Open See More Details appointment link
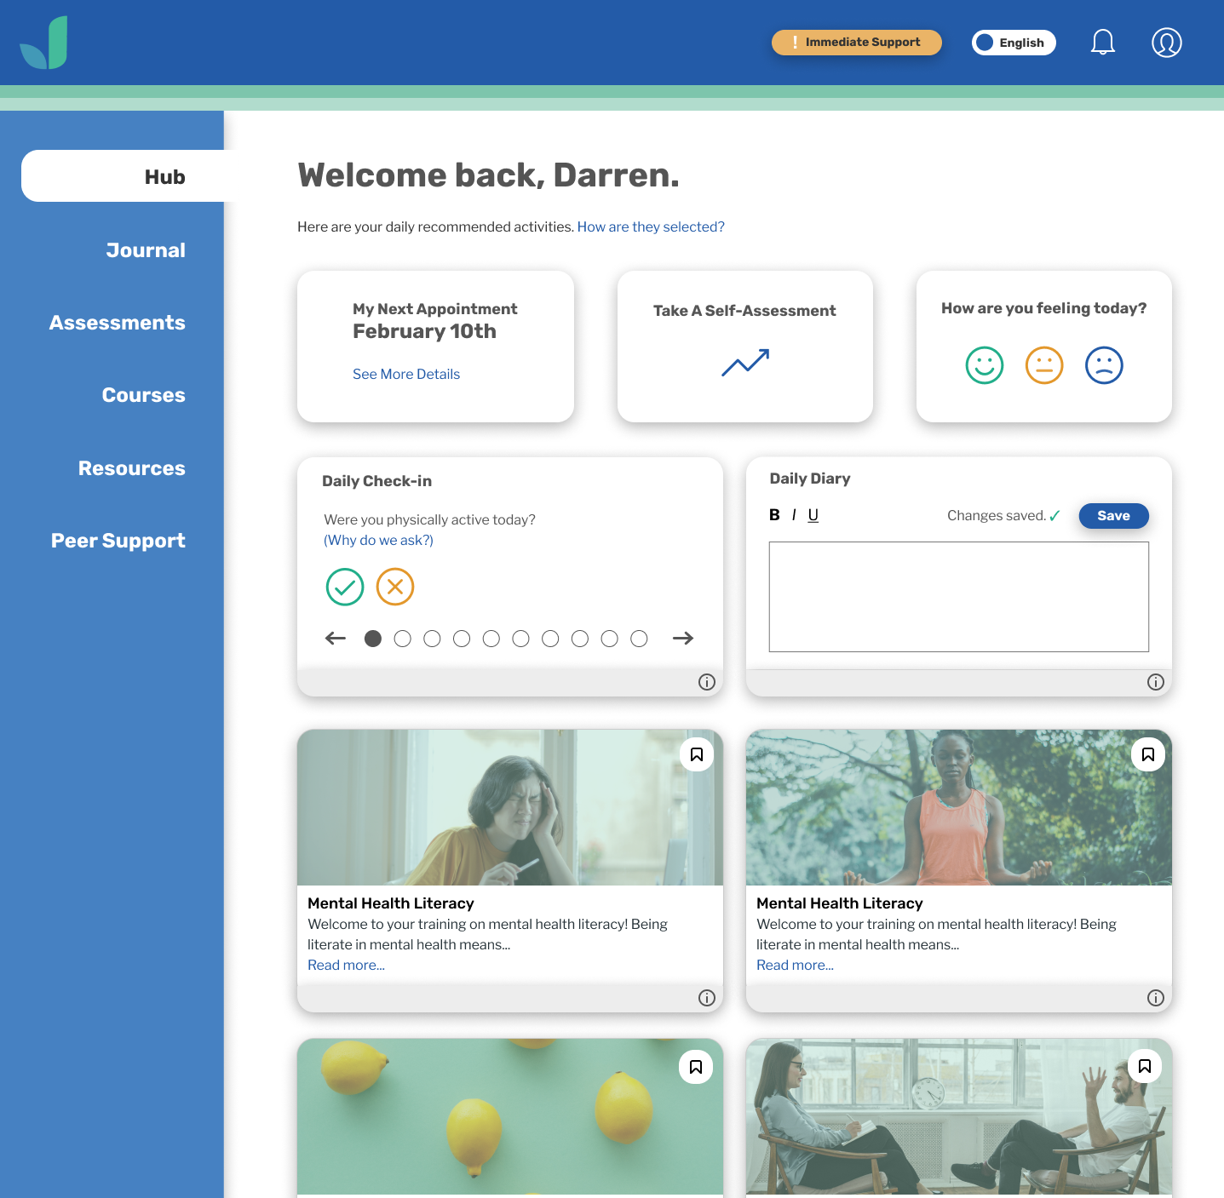Image resolution: width=1224 pixels, height=1198 pixels. coord(406,374)
